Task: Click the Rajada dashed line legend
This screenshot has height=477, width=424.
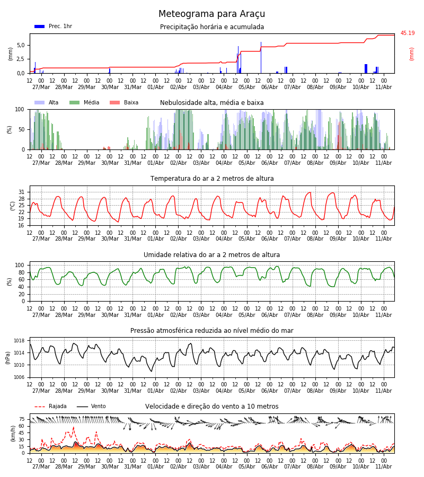Action: tap(40, 407)
